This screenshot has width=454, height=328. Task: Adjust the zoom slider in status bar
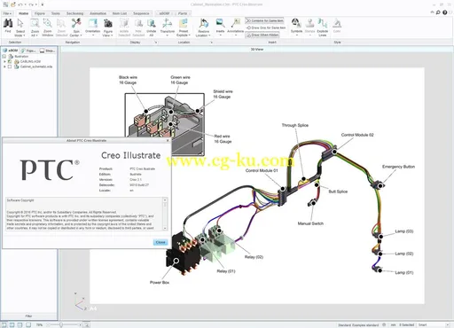click(61, 324)
